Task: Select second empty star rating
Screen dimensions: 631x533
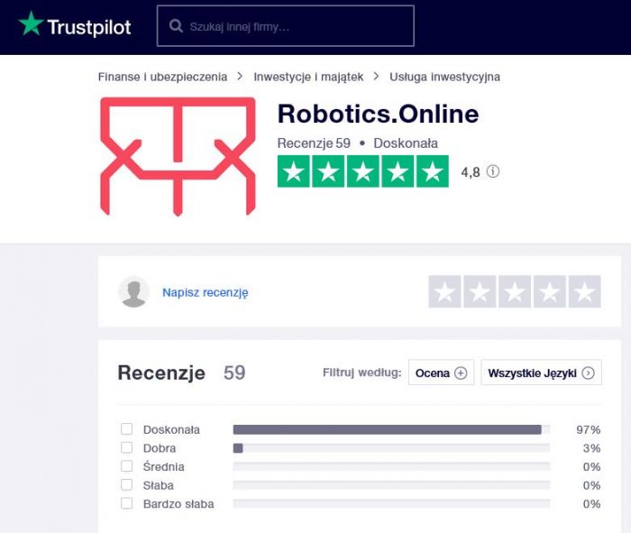Action: [x=480, y=291]
